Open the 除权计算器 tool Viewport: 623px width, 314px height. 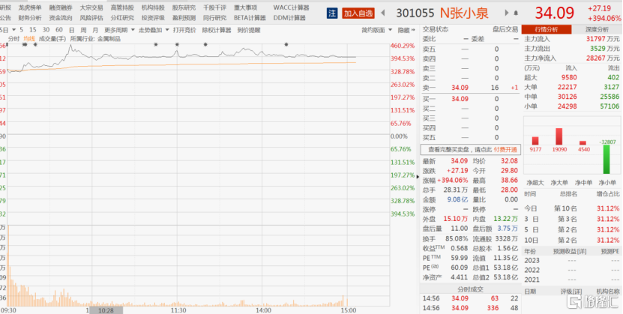point(217,30)
